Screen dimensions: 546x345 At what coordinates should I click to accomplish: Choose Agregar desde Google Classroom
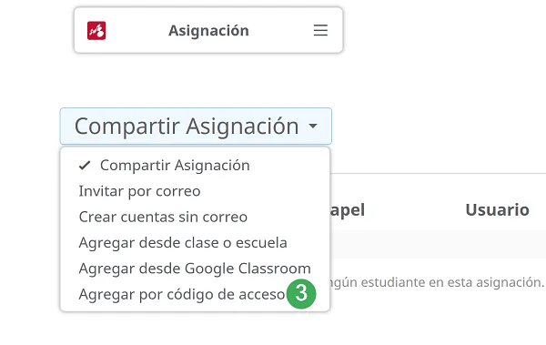tap(195, 269)
